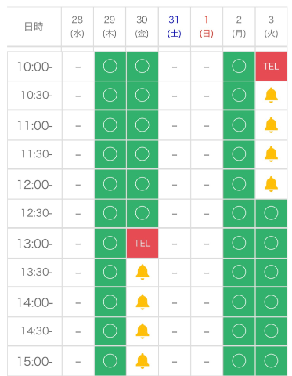
Task: Choose the available slot Monday 2nd at 11:00
Action: coord(239,125)
